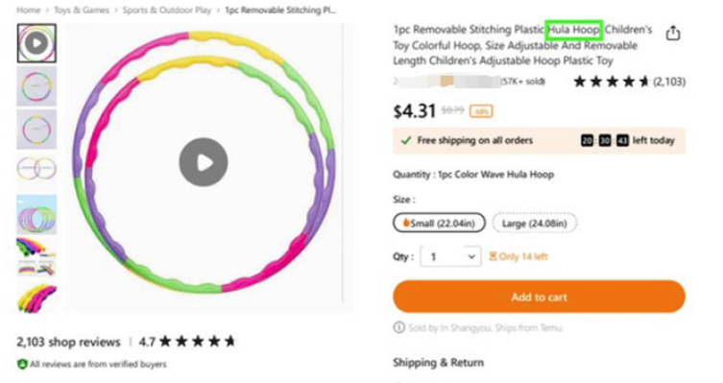Click the info icon beside 'Sold by'
Image resolution: width=723 pixels, height=383 pixels.
click(398, 327)
